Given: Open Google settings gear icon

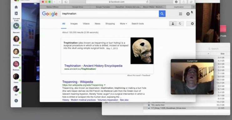Looking at the screenshot, I should point(192,24).
